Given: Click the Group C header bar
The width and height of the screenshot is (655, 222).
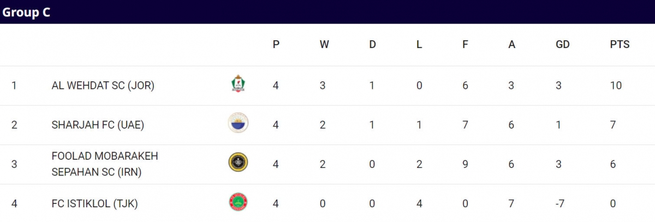Looking at the screenshot, I should 327,12.
